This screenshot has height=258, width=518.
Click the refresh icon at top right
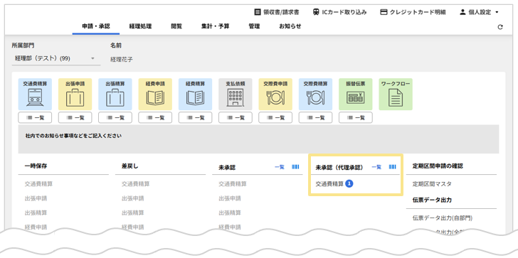(500, 27)
